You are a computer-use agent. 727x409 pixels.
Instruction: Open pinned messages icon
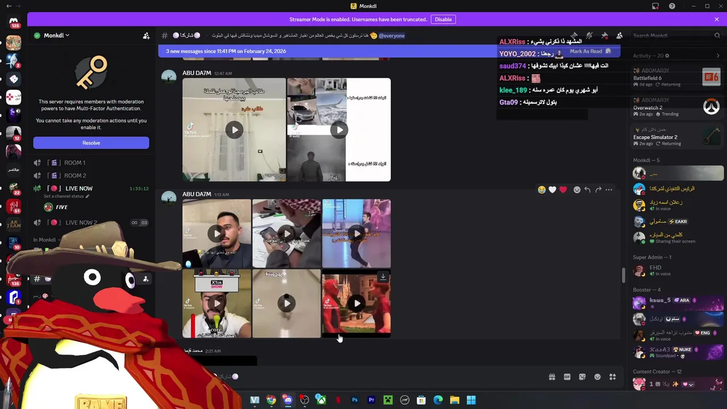click(x=604, y=36)
